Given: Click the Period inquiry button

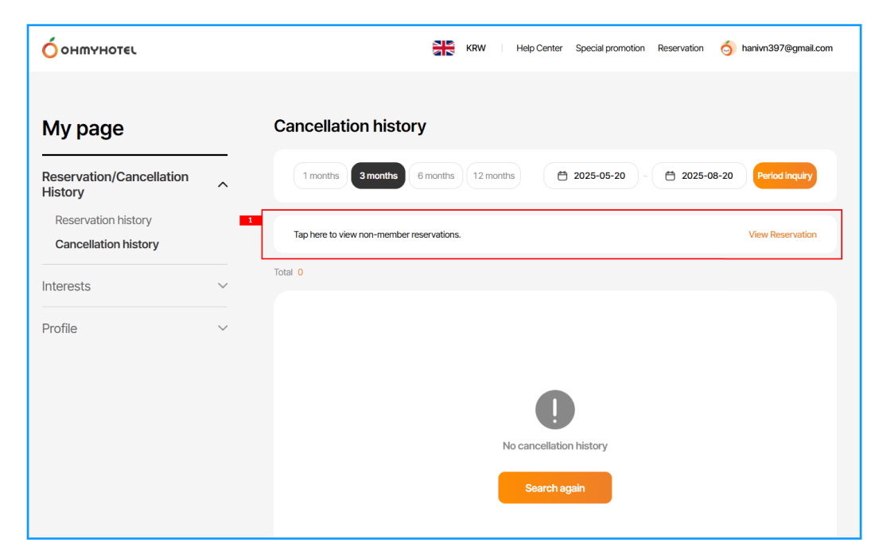Looking at the screenshot, I should pos(784,176).
